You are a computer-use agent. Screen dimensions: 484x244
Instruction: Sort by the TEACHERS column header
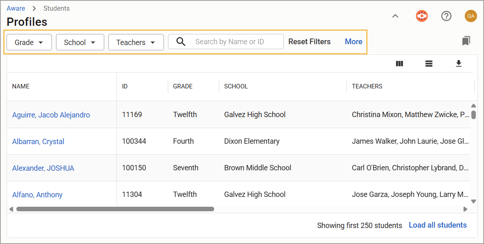coord(367,86)
